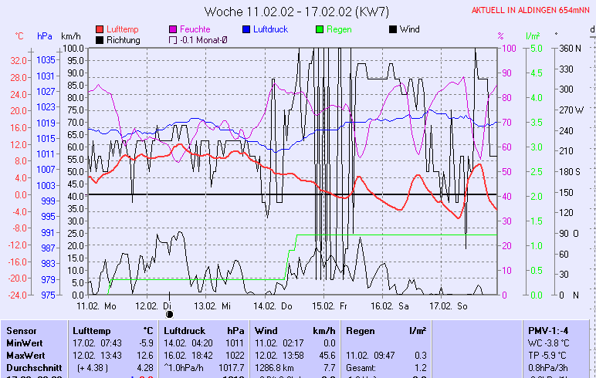Click the moon phase icon below Di
596x378 pixels.
tap(170, 314)
